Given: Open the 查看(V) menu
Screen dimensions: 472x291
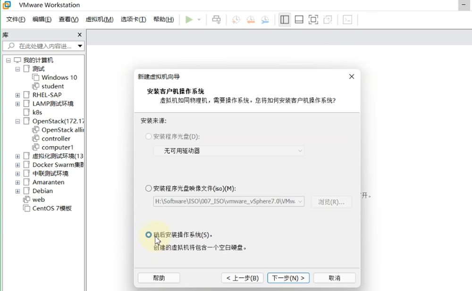Looking at the screenshot, I should click(68, 19).
